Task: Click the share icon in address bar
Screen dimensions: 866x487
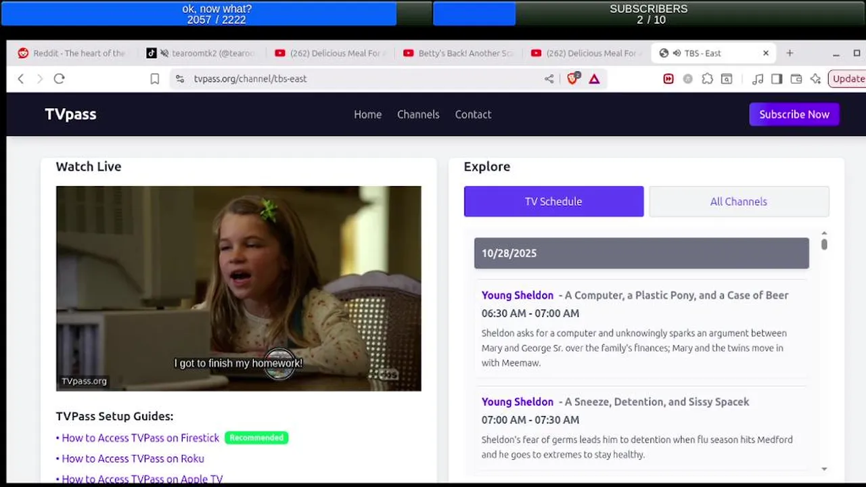Action: [x=549, y=79]
